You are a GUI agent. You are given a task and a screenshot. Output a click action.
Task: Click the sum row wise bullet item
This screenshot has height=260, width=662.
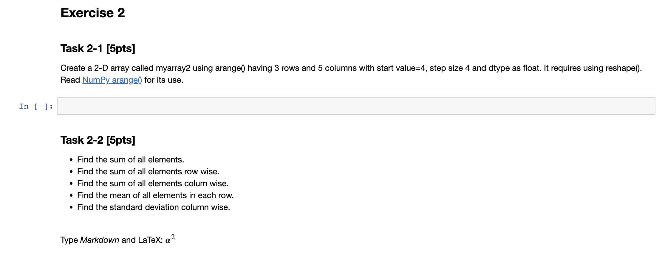tap(148, 171)
